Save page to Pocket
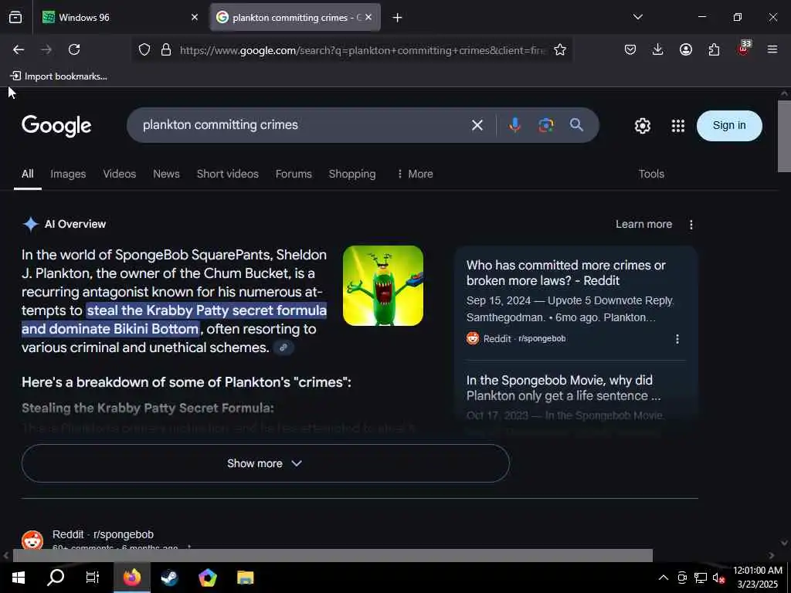The image size is (791, 593). [630, 49]
